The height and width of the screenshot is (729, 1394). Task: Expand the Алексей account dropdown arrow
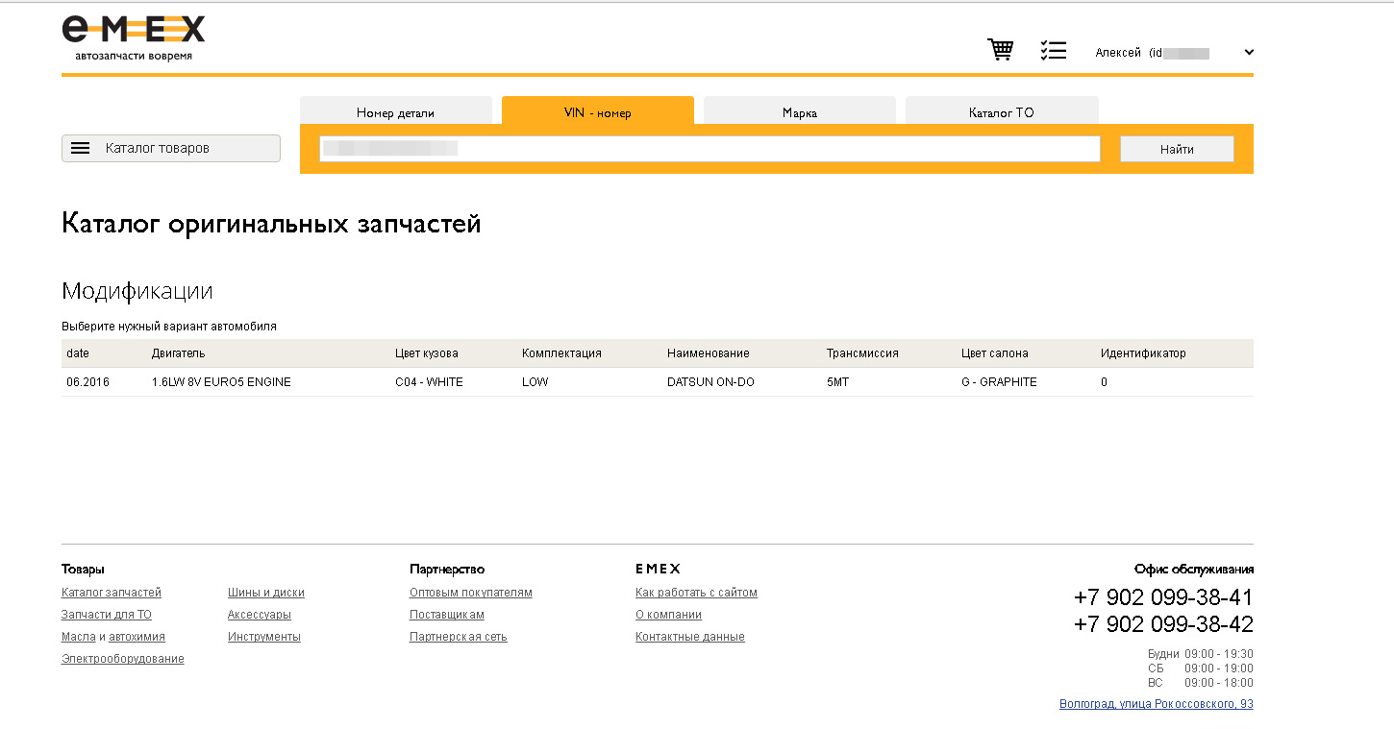click(x=1249, y=53)
